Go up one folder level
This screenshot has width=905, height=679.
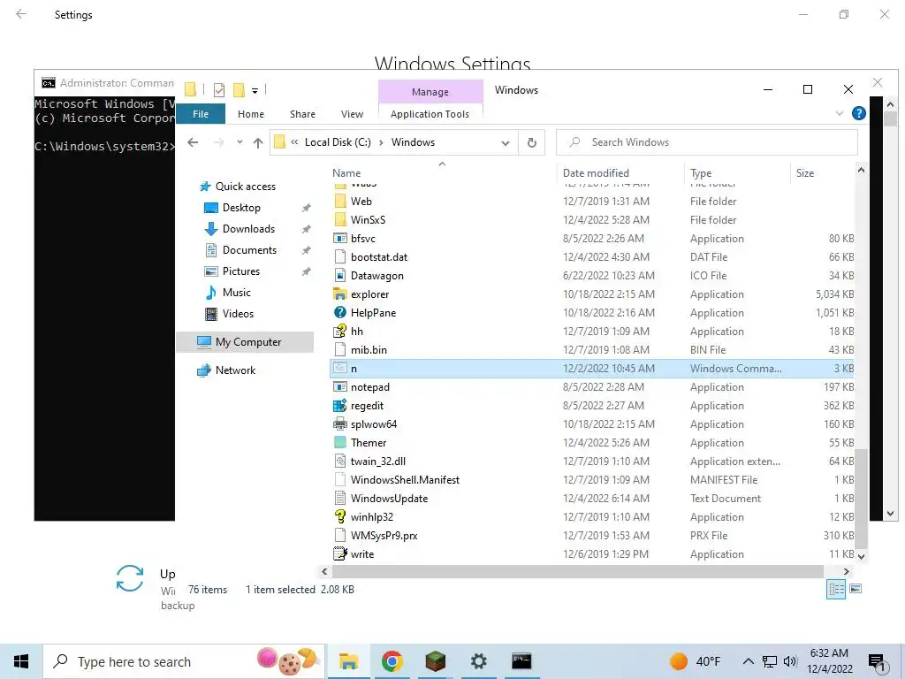(258, 142)
